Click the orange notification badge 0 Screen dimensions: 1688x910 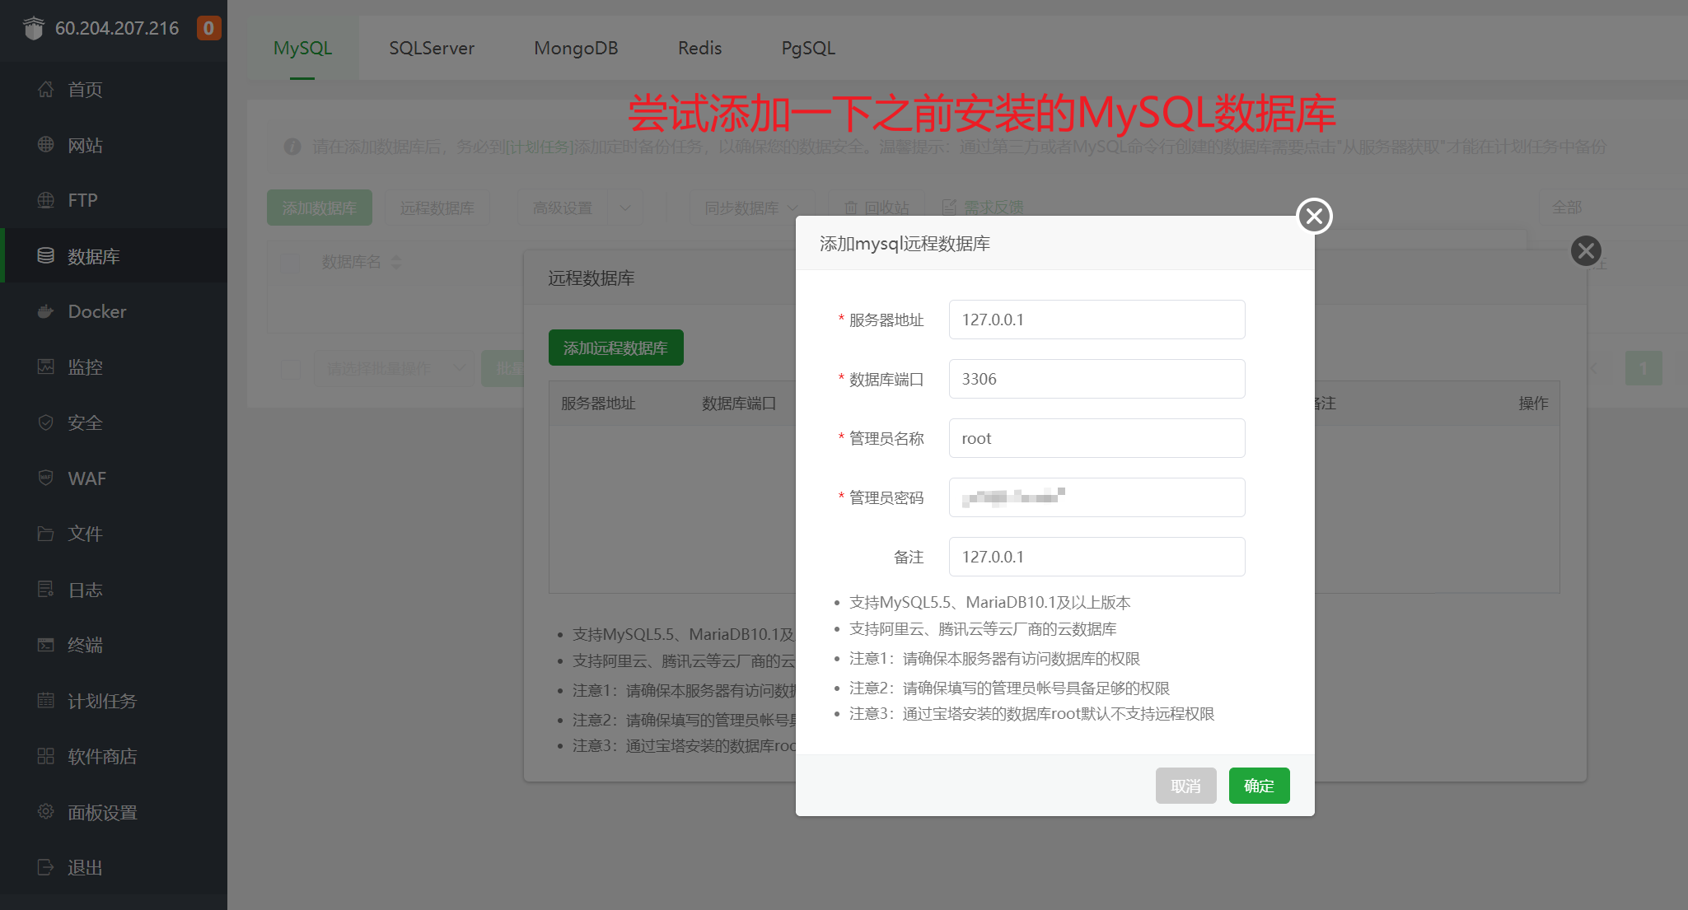tap(208, 28)
